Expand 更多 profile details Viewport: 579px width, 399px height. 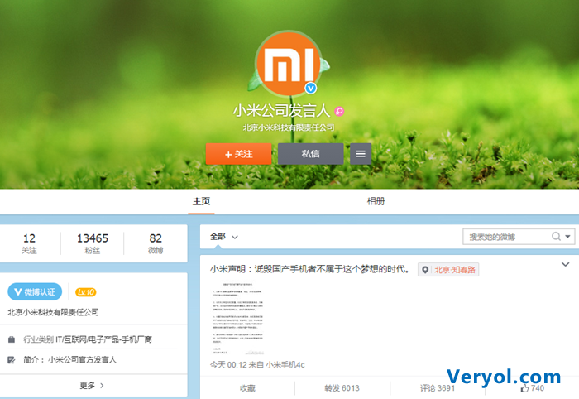[x=92, y=386]
